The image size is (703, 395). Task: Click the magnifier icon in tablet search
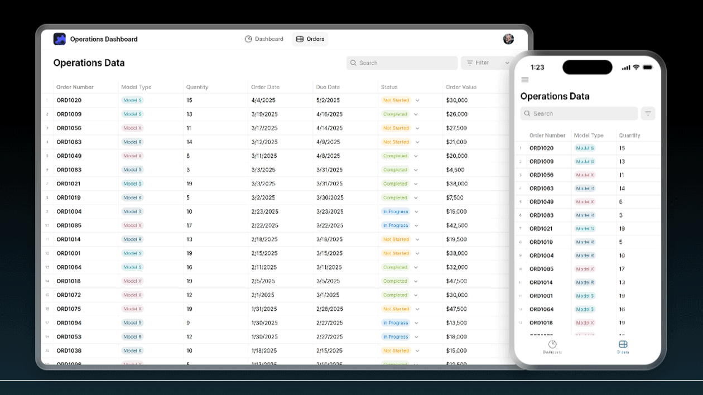click(x=353, y=63)
